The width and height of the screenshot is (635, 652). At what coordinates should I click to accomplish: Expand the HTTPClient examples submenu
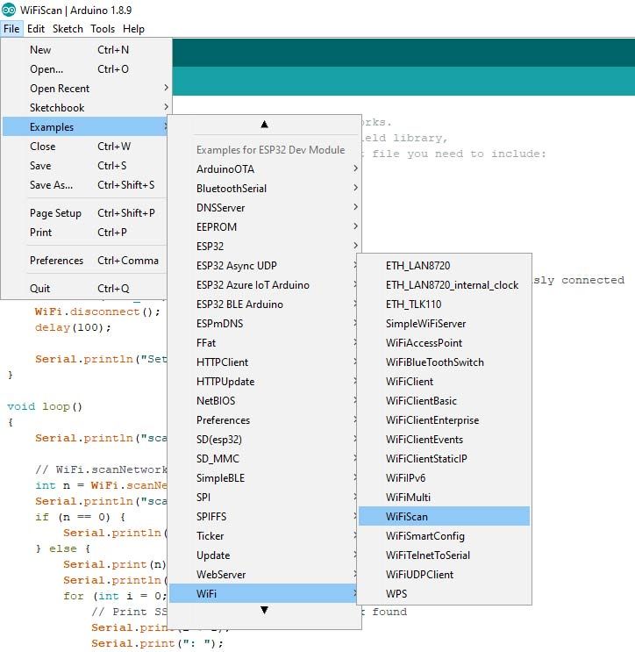pyautogui.click(x=263, y=362)
